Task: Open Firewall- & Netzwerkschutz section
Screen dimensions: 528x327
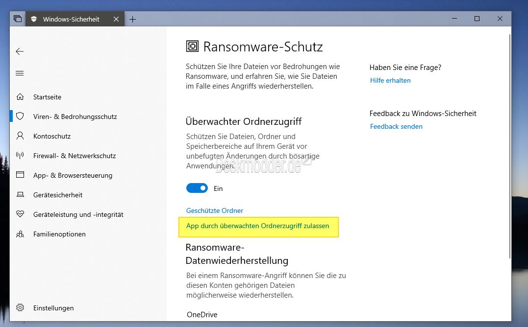Action: (x=75, y=156)
